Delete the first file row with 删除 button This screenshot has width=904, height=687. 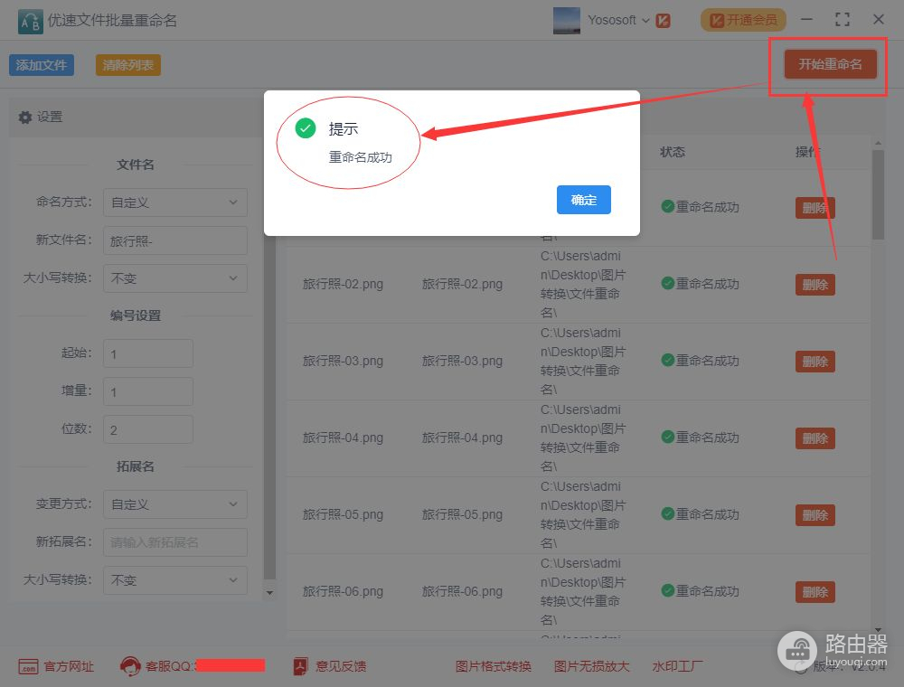(x=815, y=208)
